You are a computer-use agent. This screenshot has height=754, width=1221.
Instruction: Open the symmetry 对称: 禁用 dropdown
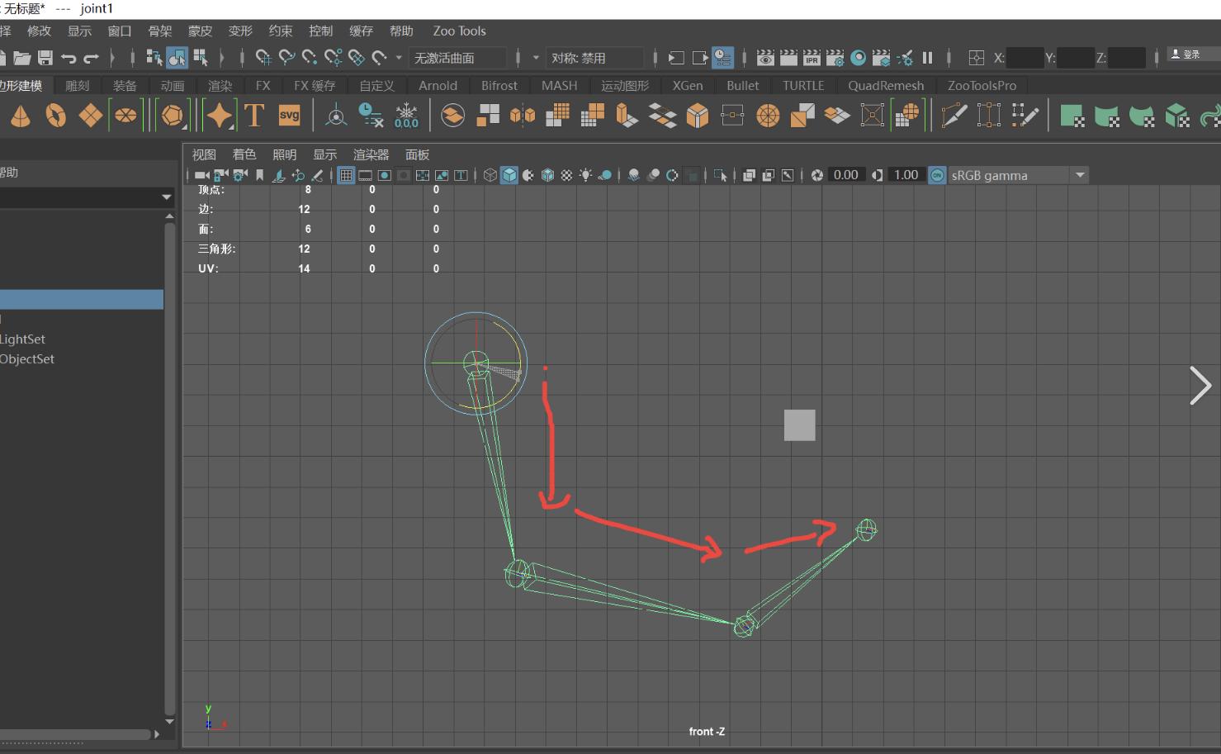coord(594,58)
